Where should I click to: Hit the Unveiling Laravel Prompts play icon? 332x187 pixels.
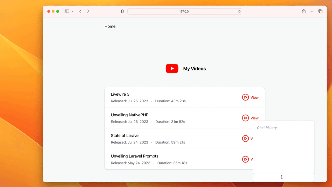coord(245,159)
